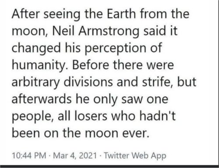The width and height of the screenshot is (219, 168).
Task: Click the 10:44 PM timestamp
Action: 29,155
